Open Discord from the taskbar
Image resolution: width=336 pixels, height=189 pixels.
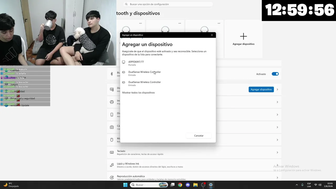point(188,185)
